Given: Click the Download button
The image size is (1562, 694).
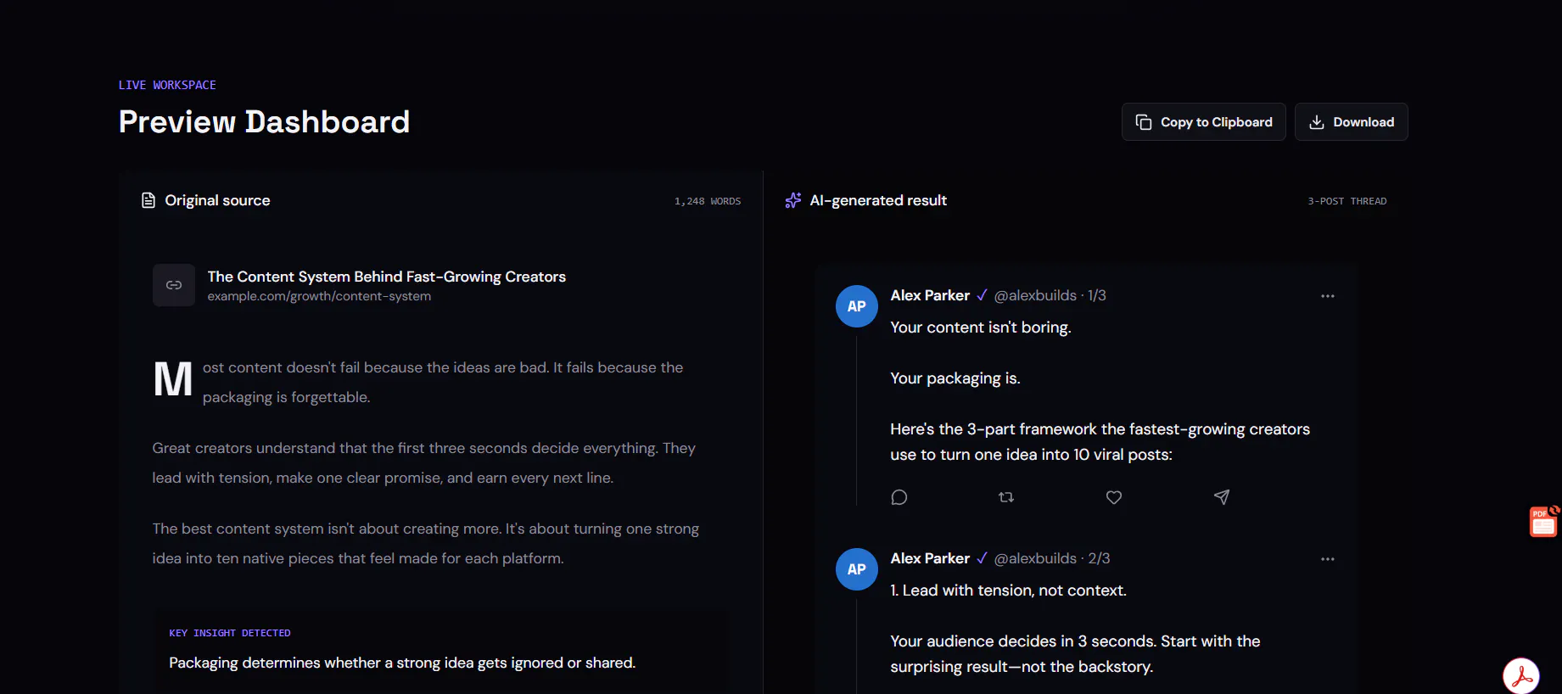Looking at the screenshot, I should [1351, 122].
